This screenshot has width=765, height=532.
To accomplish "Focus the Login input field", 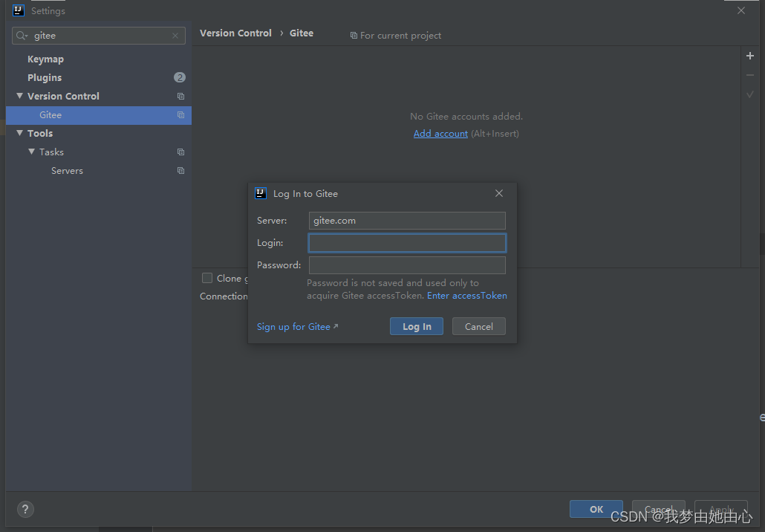I will (x=407, y=243).
